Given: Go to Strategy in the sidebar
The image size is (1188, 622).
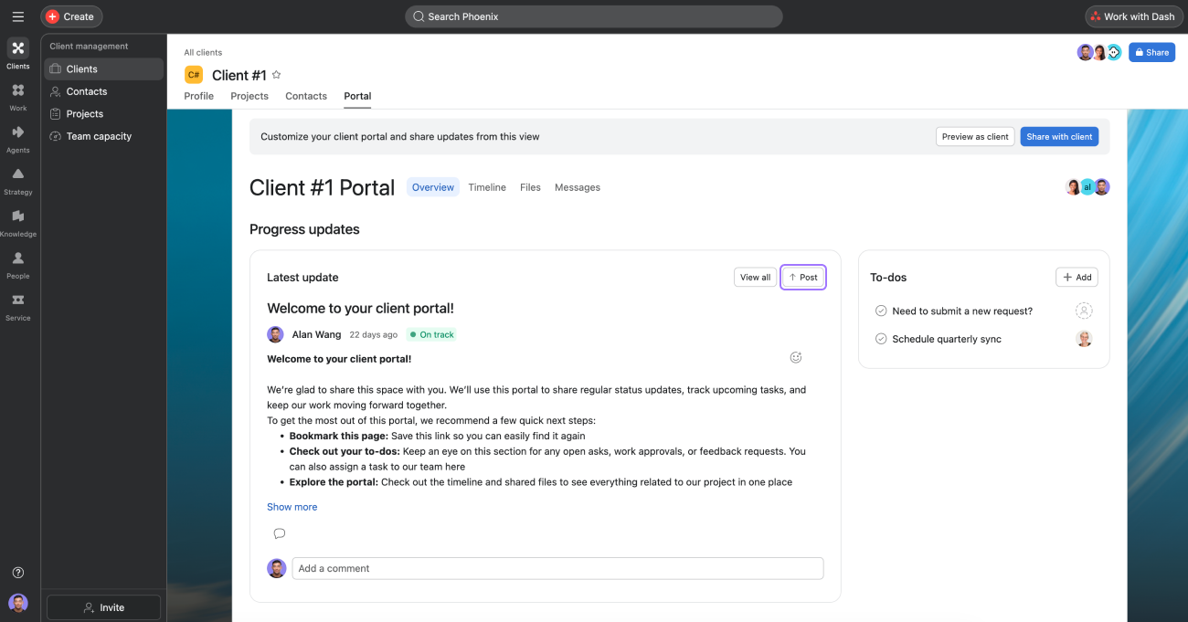Looking at the screenshot, I should pos(17,181).
